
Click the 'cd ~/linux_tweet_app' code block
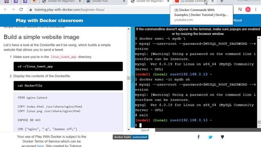point(68,66)
